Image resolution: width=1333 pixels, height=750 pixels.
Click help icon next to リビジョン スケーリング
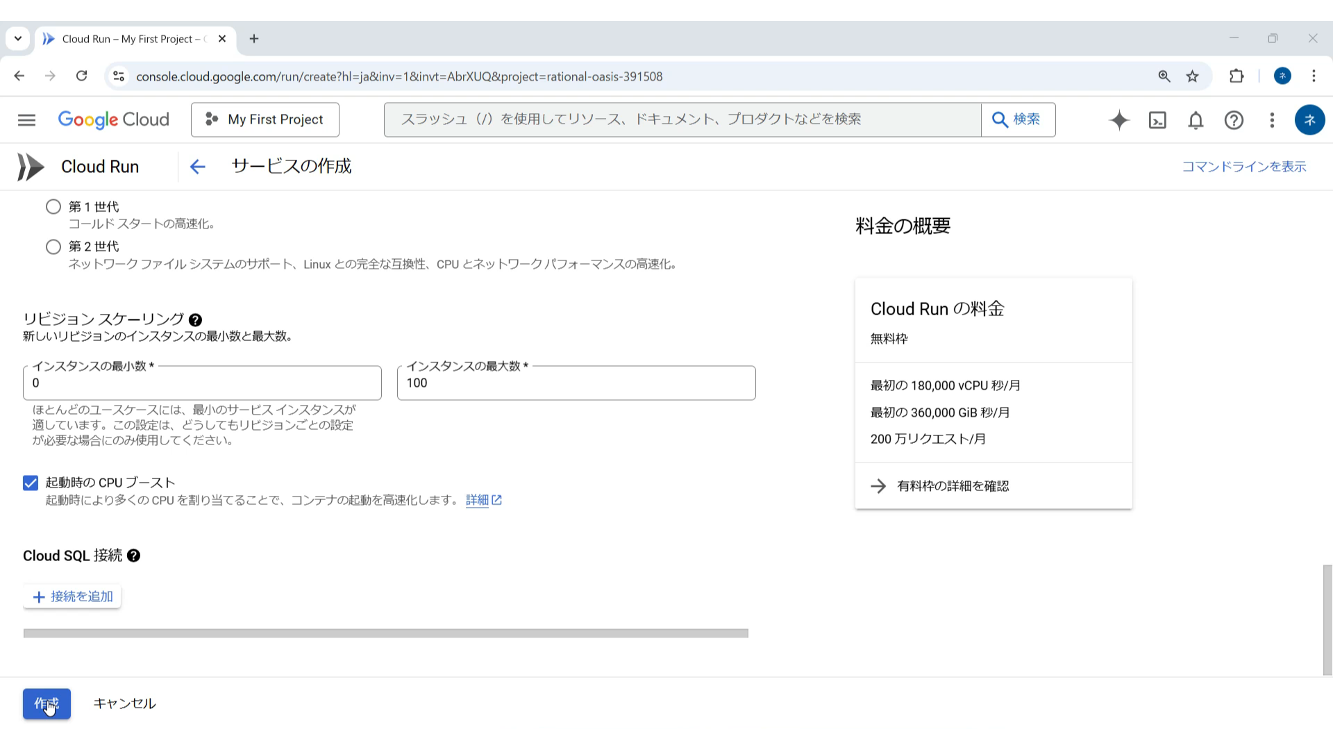click(196, 320)
